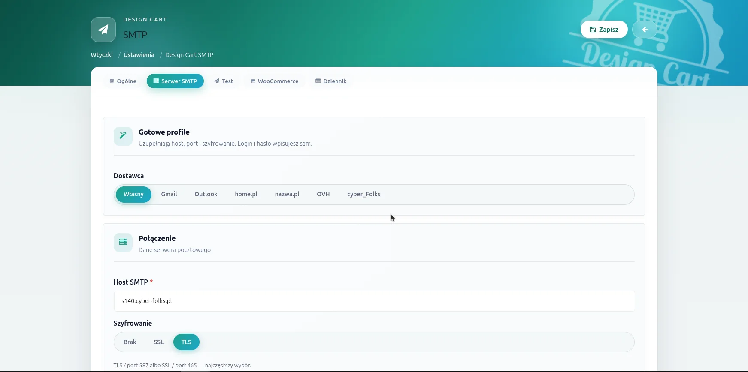Click the magic wand Gotowe profile icon
Image resolution: width=748 pixels, height=372 pixels.
pos(123,136)
